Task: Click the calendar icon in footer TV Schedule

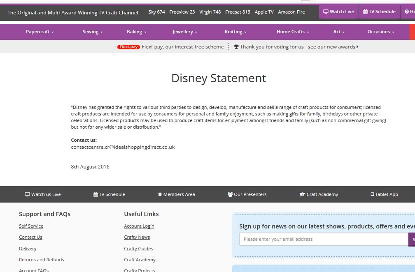Action: (x=96, y=194)
